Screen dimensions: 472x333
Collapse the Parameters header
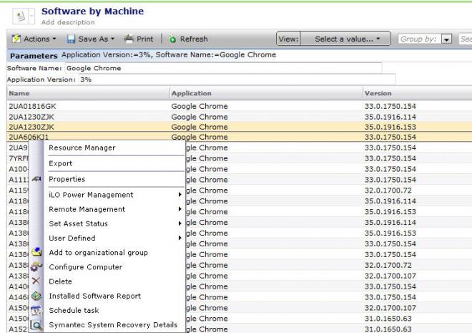(x=34, y=56)
